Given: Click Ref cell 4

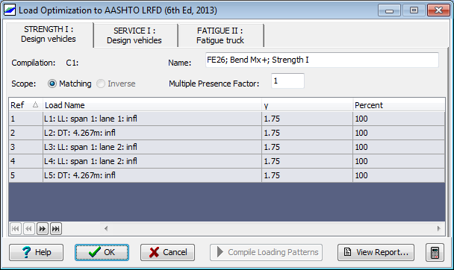Looking at the screenshot, I should point(26,161).
